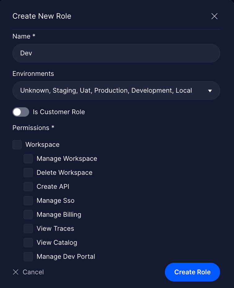234x288 pixels.
Task: Check the View Catalog permission
Action: [x=28, y=243]
